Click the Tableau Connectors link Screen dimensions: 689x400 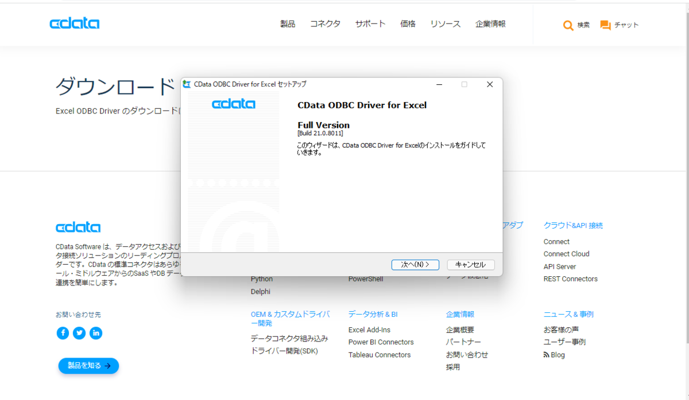[x=380, y=354]
